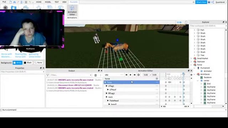
Task: Open 'Horse with Western' toolbox item
Action: 6,55
